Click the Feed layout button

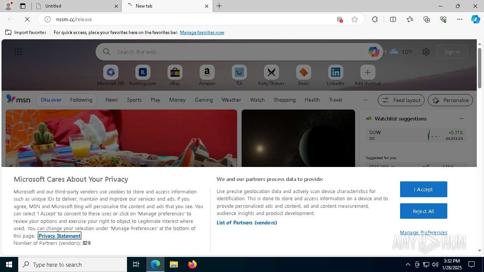coord(401,100)
